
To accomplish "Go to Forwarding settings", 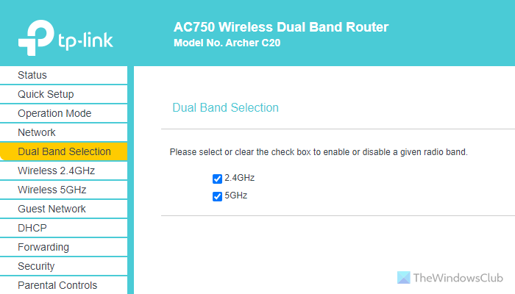I will pyautogui.click(x=43, y=247).
